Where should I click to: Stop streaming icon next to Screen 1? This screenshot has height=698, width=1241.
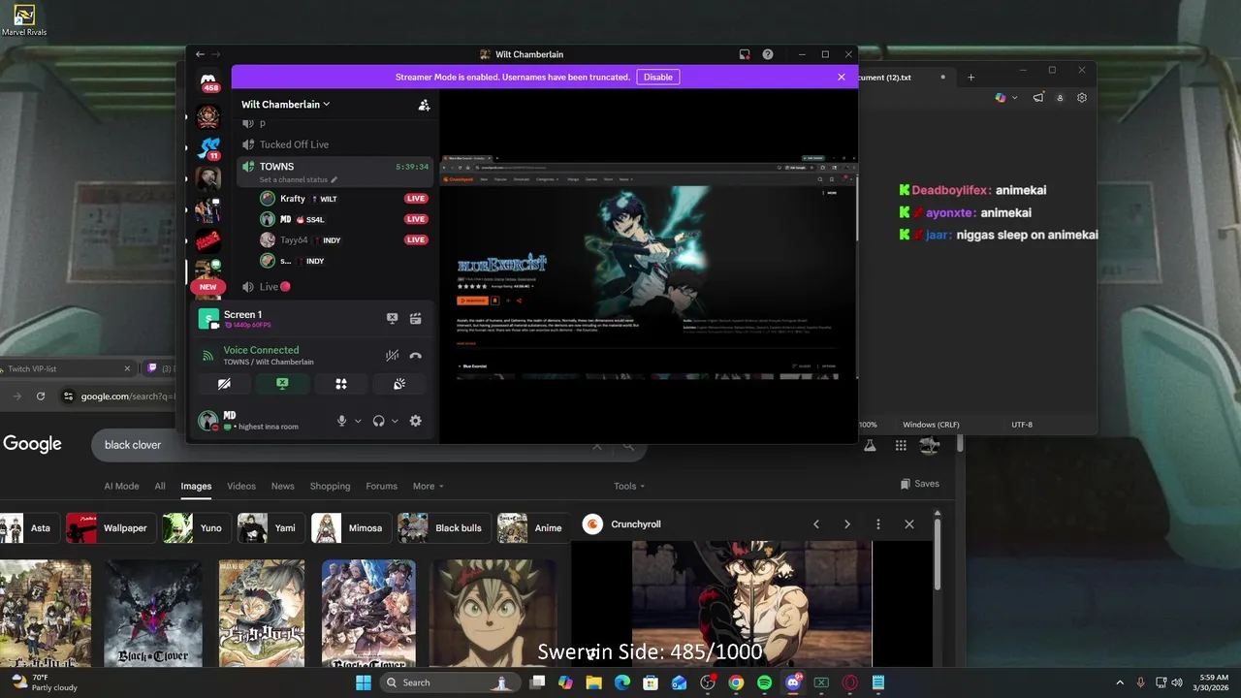[392, 318]
